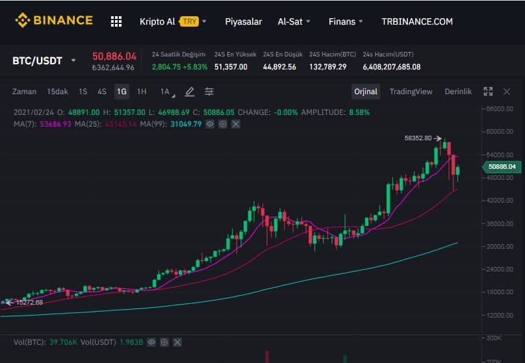Open MA indicator settings icon
Image resolution: width=525 pixels, height=363 pixels.
(222, 123)
